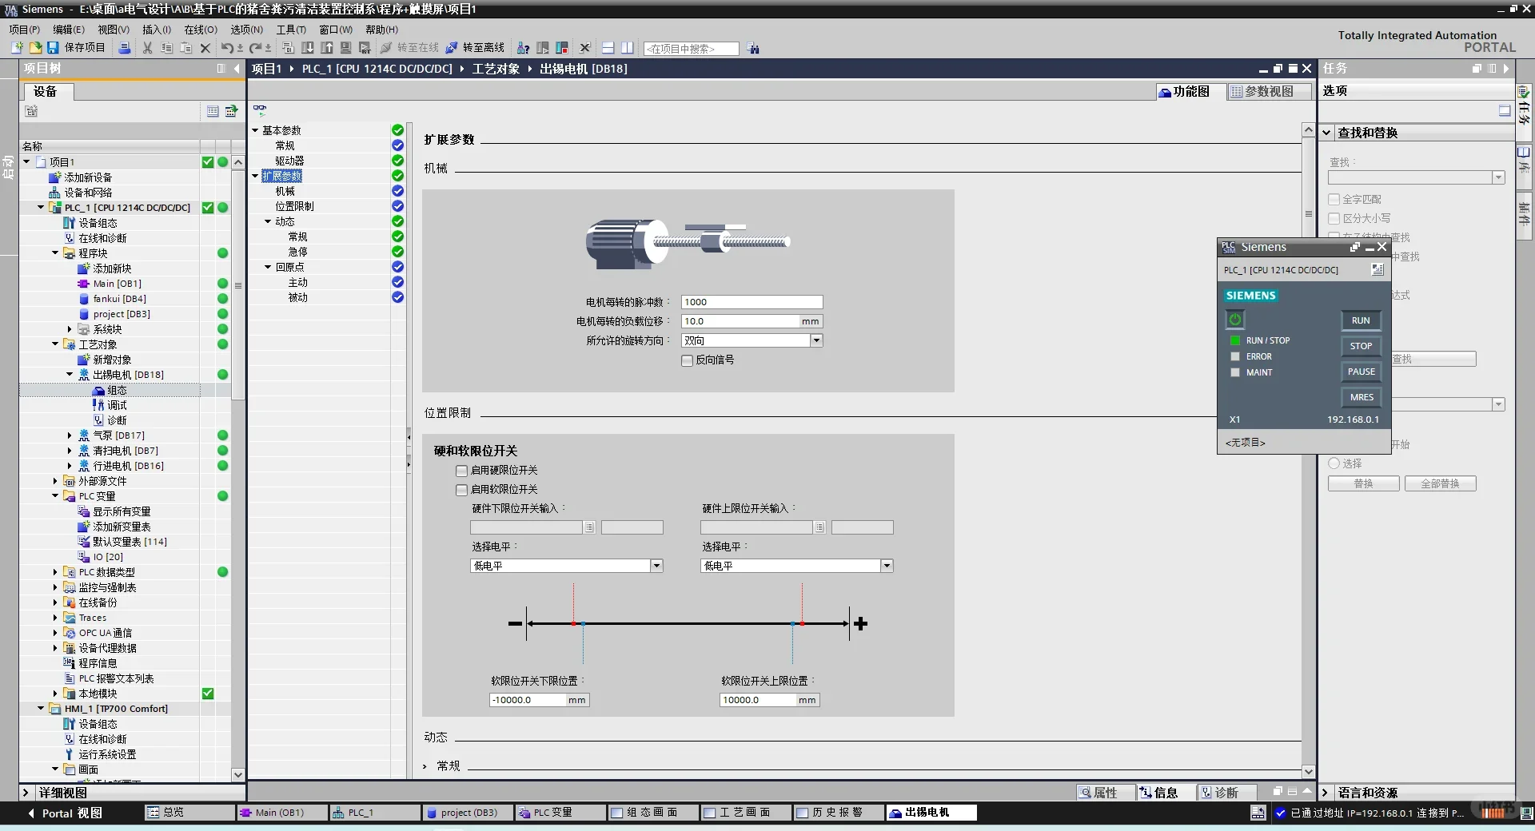This screenshot has width=1535, height=831.
Task: Click the power button in PLCSIM window
Action: 1235,320
